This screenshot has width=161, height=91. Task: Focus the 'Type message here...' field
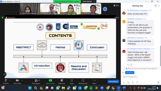(x=141, y=77)
